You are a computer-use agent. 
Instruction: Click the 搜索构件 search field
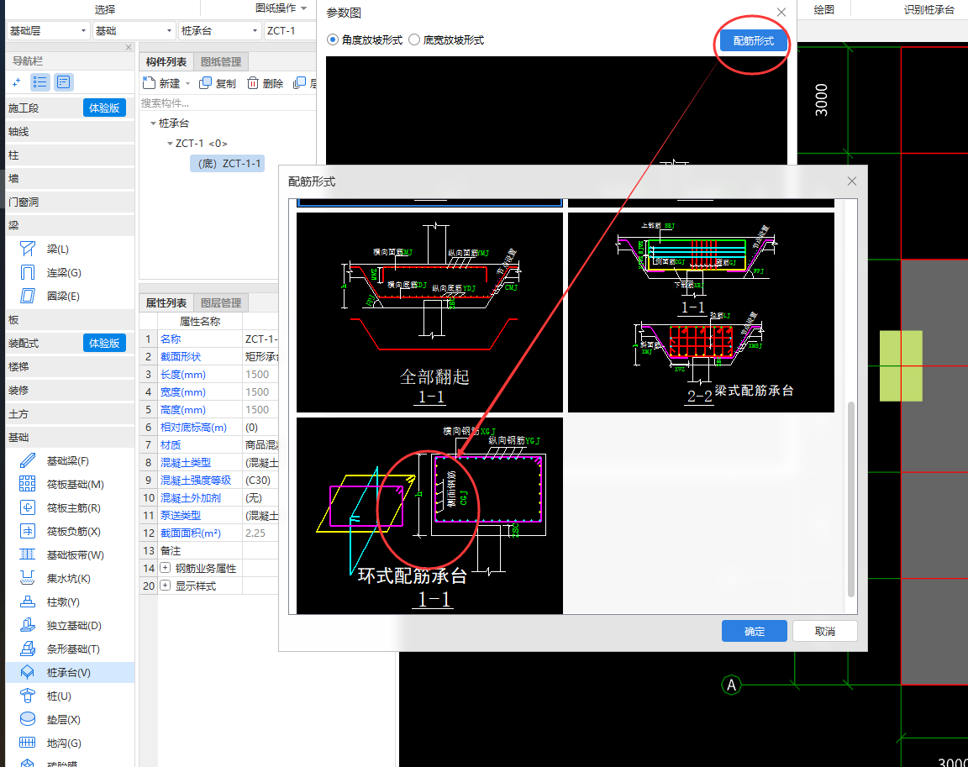point(227,103)
